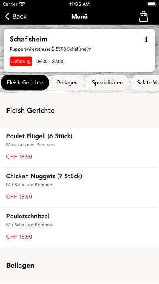Tap the restaurant info icon
159x284 pixels.
click(146, 39)
